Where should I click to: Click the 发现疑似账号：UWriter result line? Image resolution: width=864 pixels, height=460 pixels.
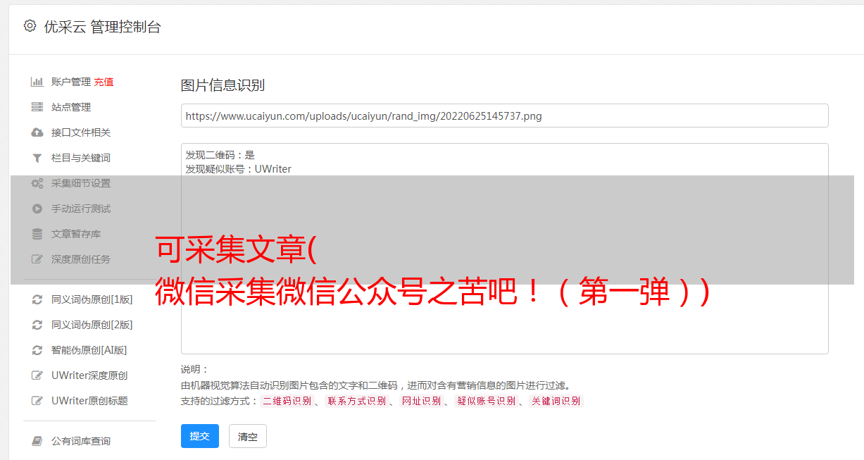tap(238, 169)
